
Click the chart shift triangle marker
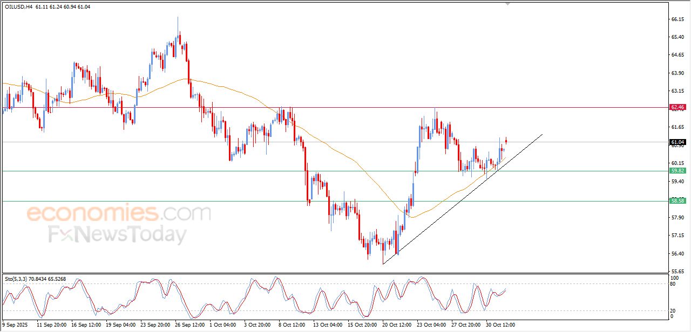point(507,4)
